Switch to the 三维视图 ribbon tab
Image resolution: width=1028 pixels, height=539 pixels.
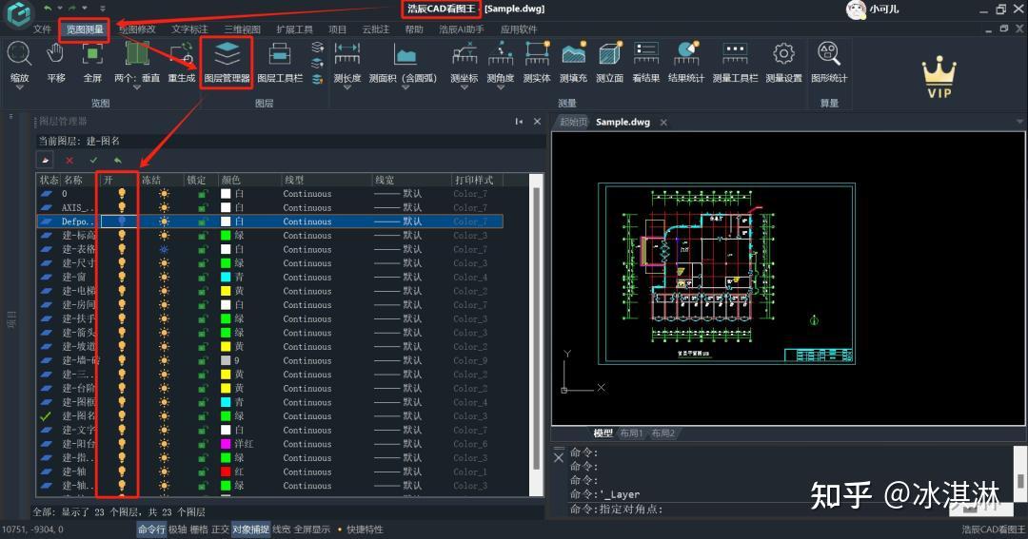(x=242, y=29)
